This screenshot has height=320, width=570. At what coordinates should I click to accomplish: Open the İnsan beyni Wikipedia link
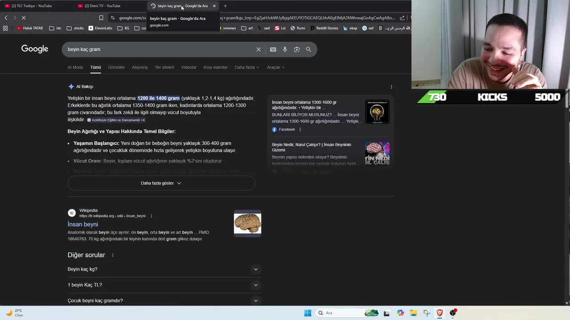pyautogui.click(x=83, y=224)
